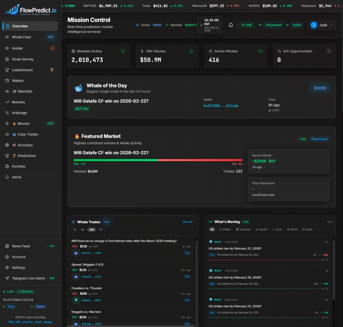Click Featured Market flame icon
Viewport: 343px width, 327px height.
click(x=77, y=136)
